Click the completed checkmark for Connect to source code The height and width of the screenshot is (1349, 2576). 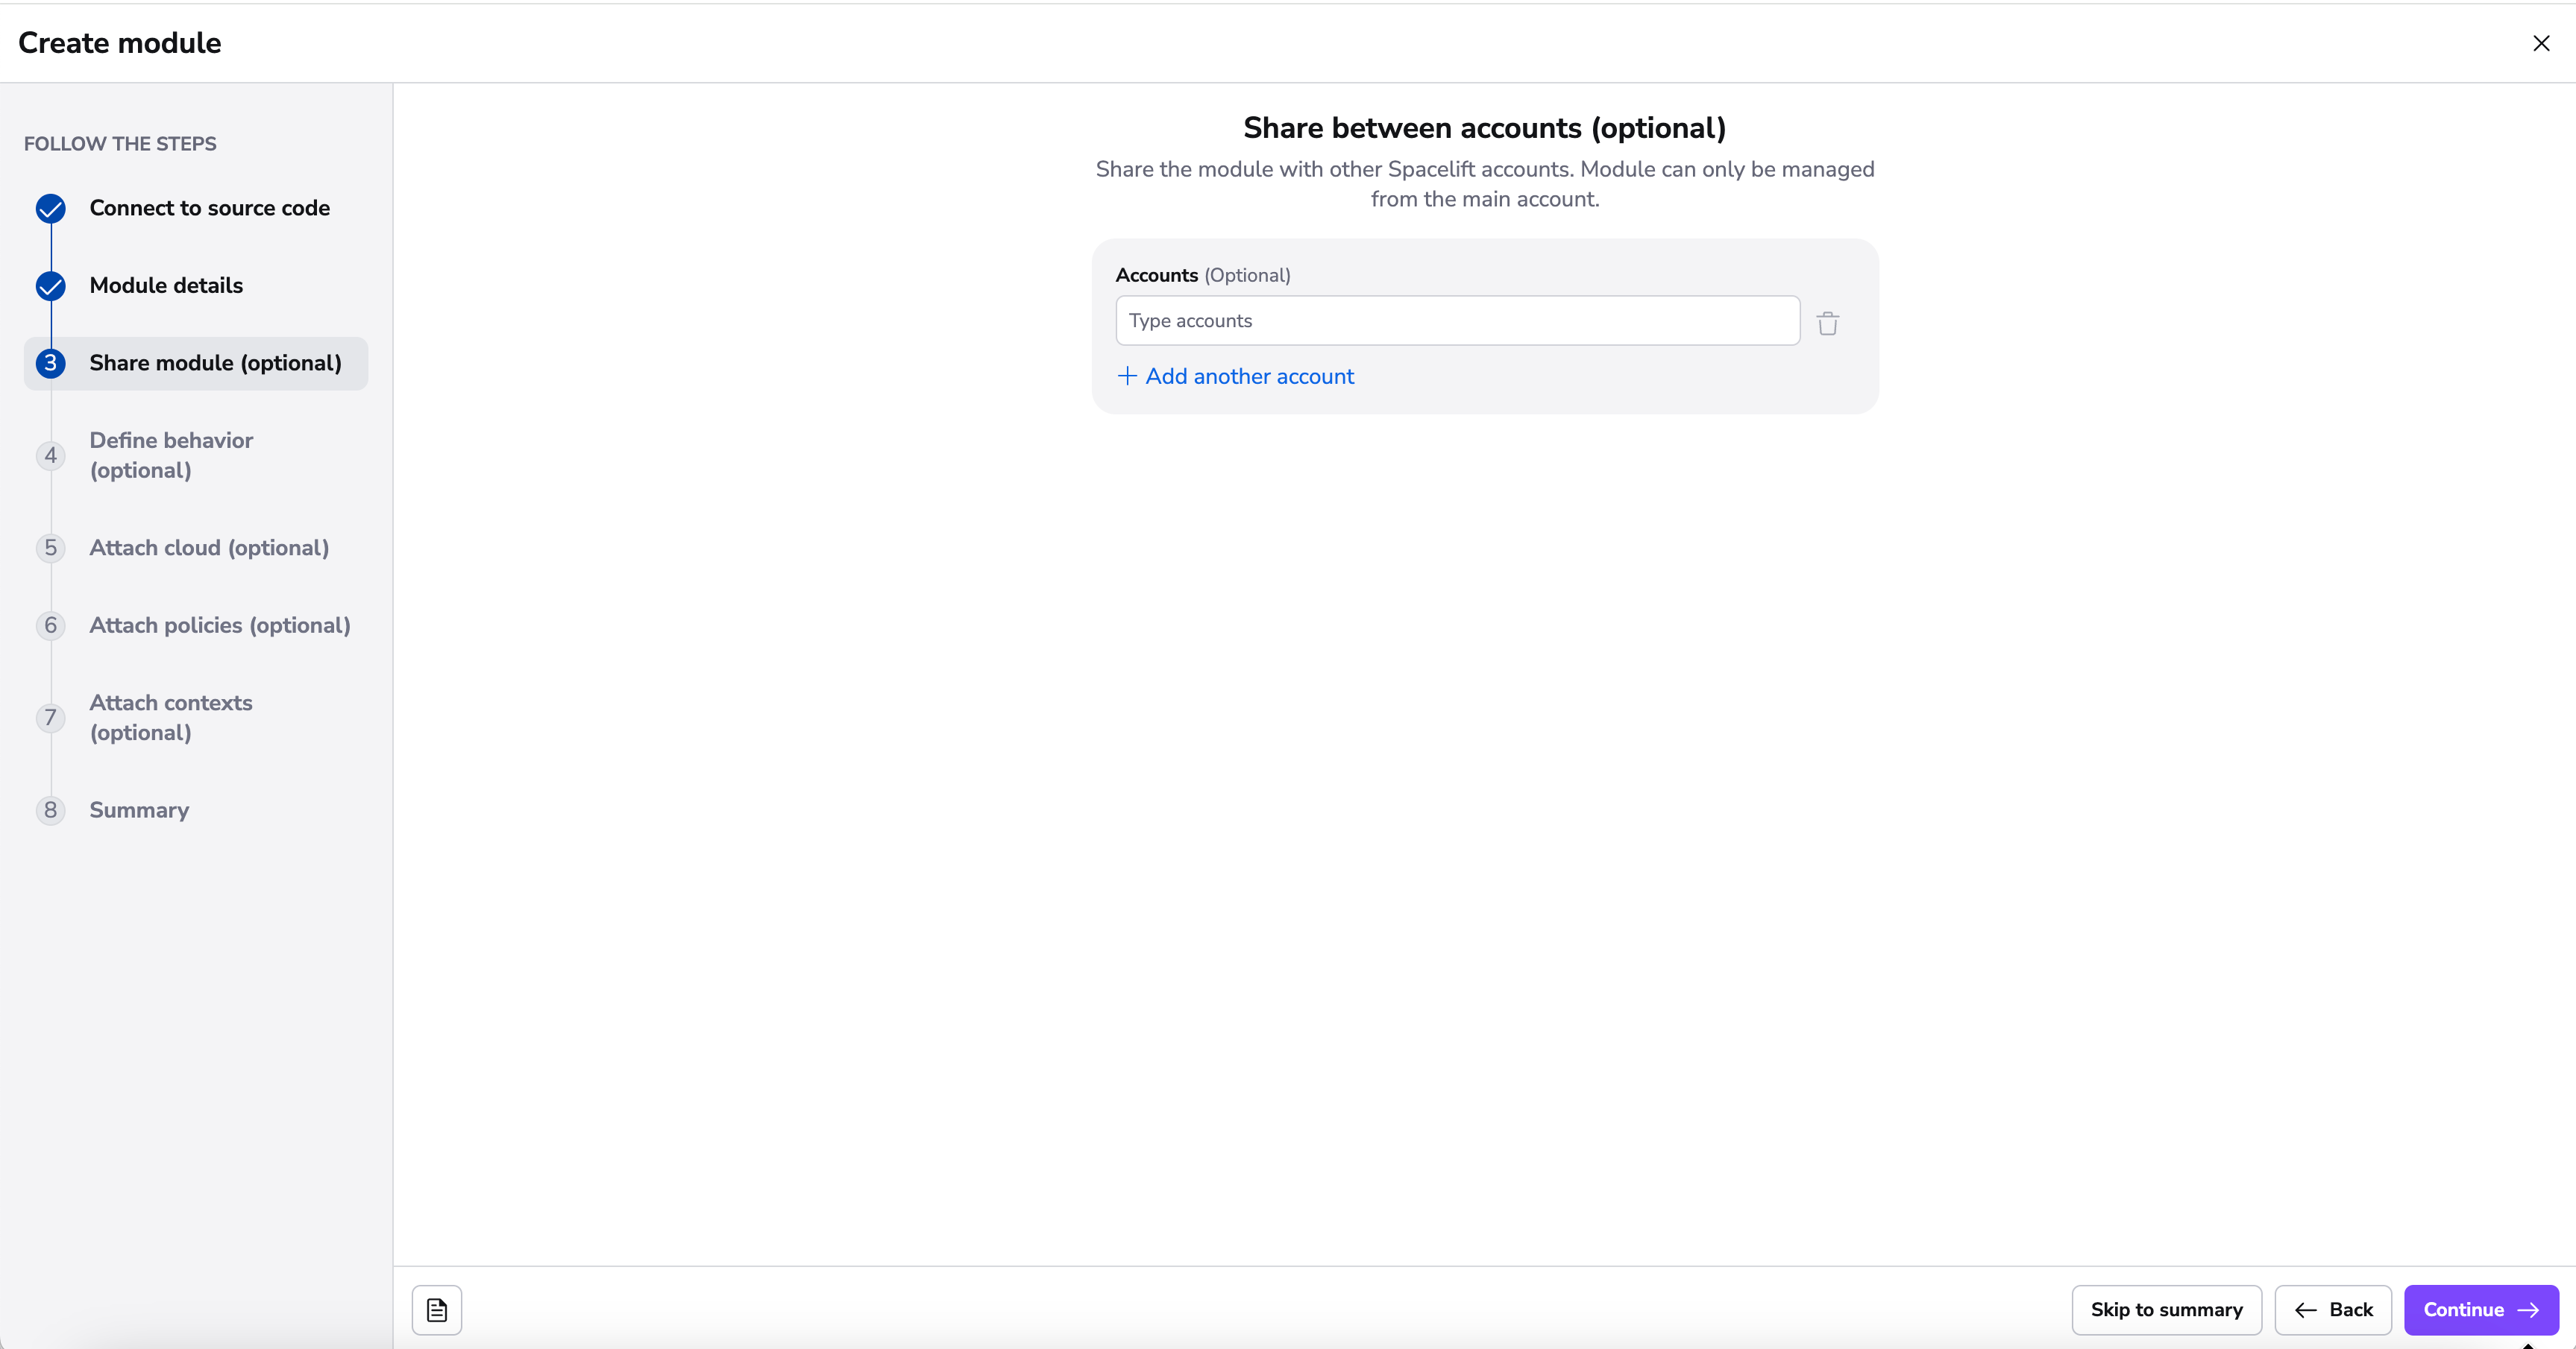click(x=51, y=209)
